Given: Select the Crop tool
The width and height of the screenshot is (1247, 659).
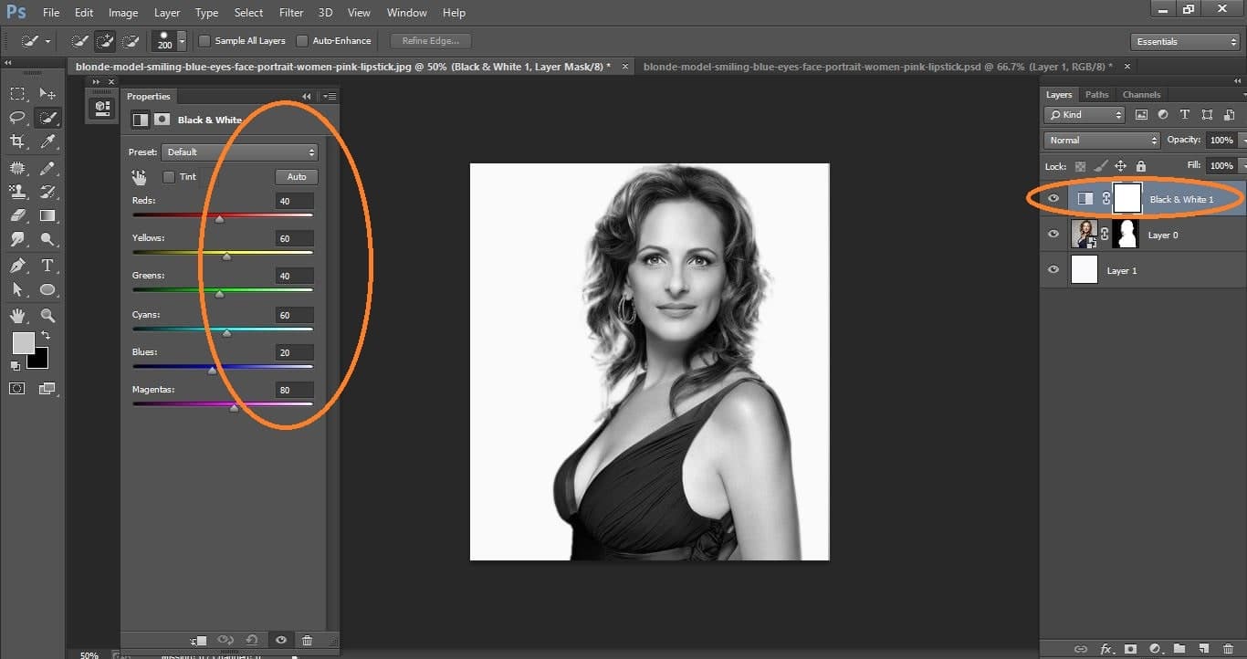Looking at the screenshot, I should [16, 141].
